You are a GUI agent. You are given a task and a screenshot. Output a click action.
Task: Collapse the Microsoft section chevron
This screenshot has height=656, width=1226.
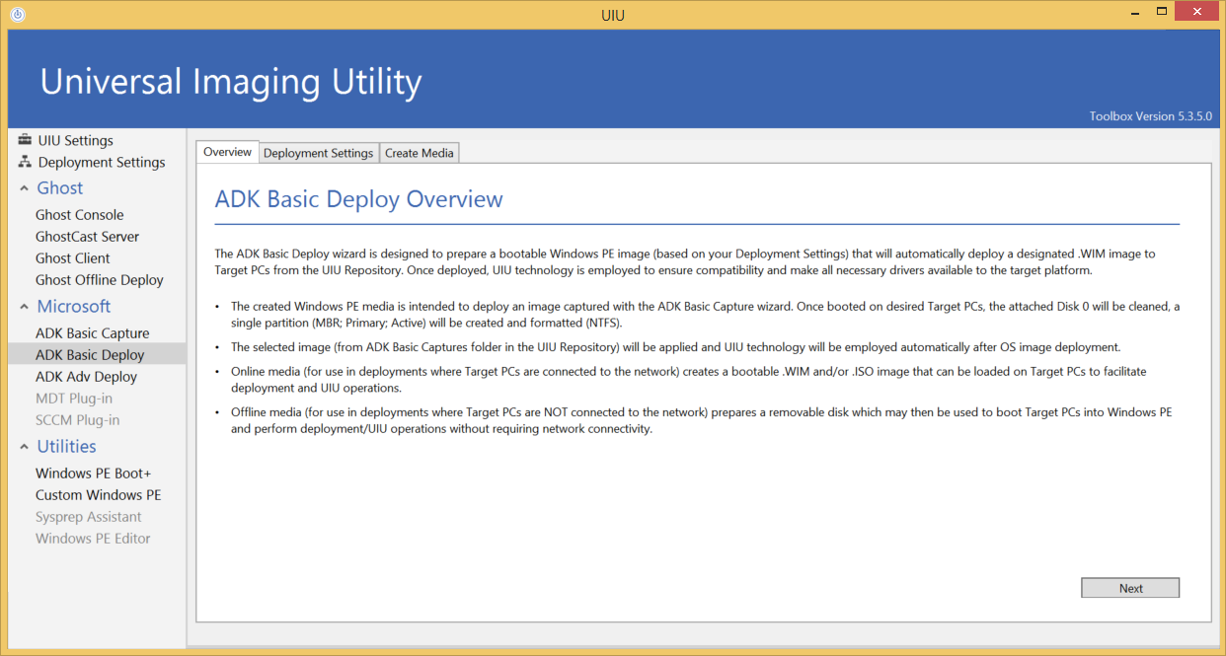(x=24, y=307)
